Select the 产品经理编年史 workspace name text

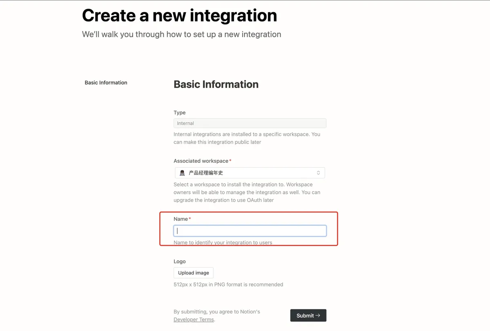[x=206, y=173]
